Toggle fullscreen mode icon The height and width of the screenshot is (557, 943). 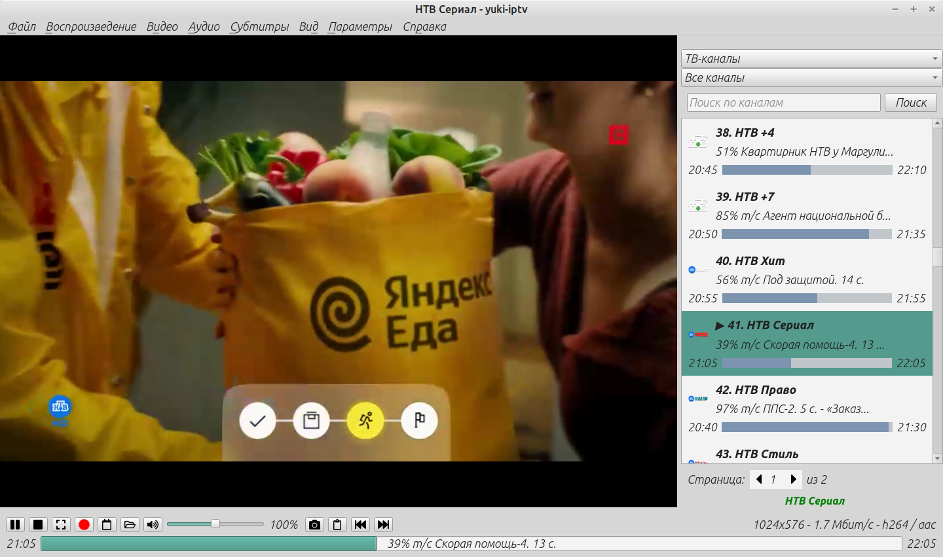click(x=61, y=524)
